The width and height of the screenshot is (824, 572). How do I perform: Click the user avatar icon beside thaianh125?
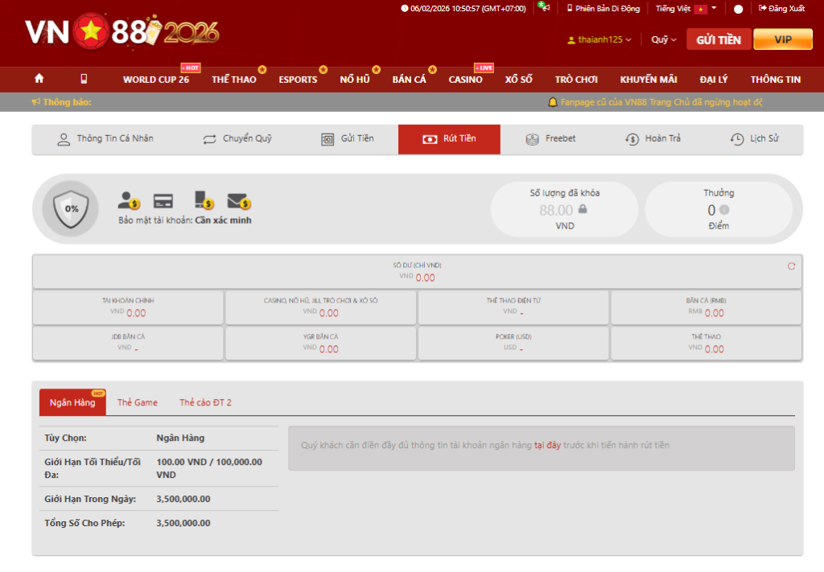tap(571, 40)
